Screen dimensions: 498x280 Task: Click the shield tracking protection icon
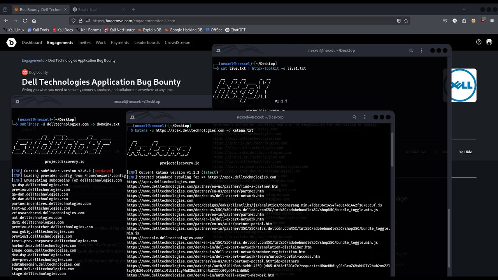[x=73, y=21]
